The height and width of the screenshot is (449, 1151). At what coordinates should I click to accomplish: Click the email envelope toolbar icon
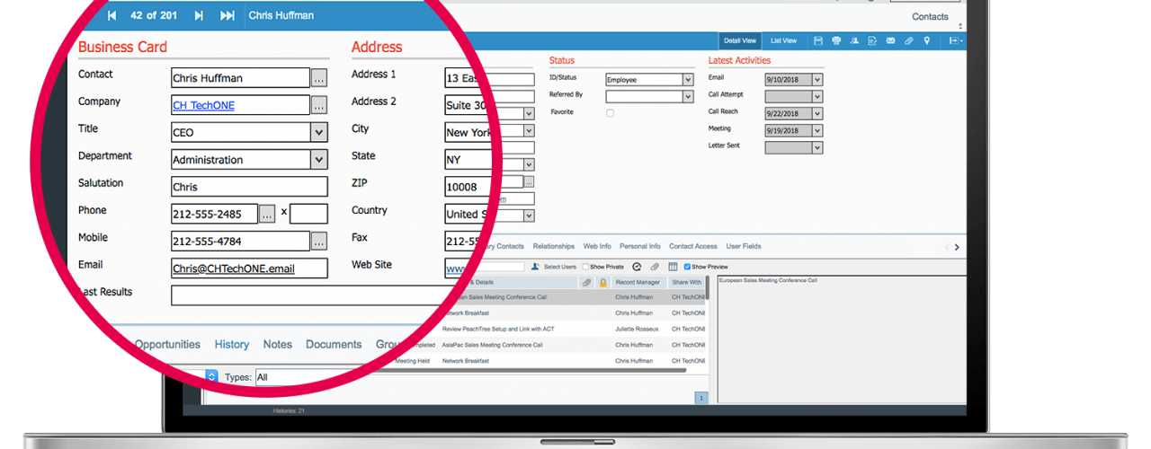[x=890, y=40]
